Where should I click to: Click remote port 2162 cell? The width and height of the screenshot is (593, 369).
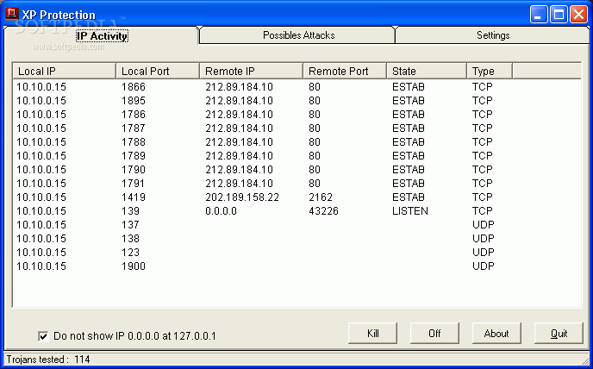pyautogui.click(x=321, y=197)
